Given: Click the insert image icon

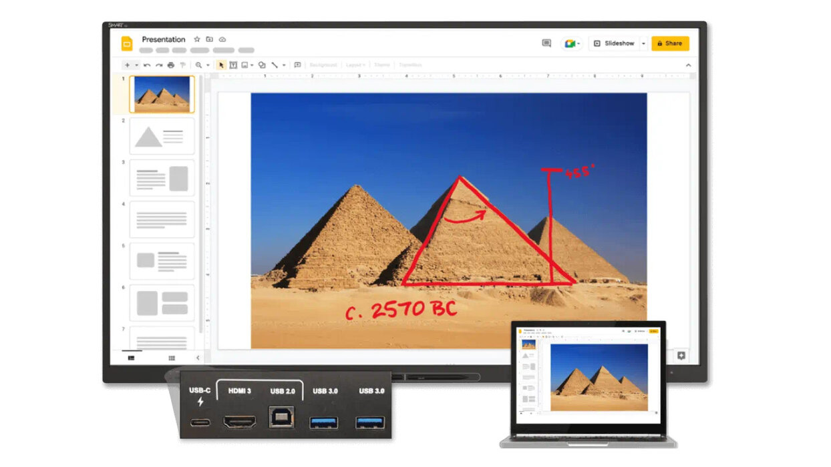Looking at the screenshot, I should (x=244, y=65).
